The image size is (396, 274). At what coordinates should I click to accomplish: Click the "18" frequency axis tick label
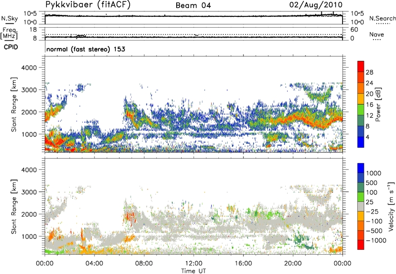33,30
